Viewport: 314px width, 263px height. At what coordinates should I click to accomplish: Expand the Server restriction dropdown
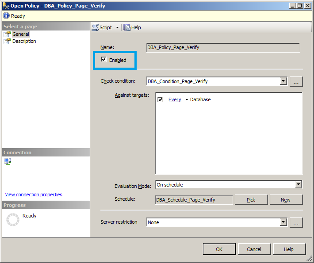click(x=283, y=222)
